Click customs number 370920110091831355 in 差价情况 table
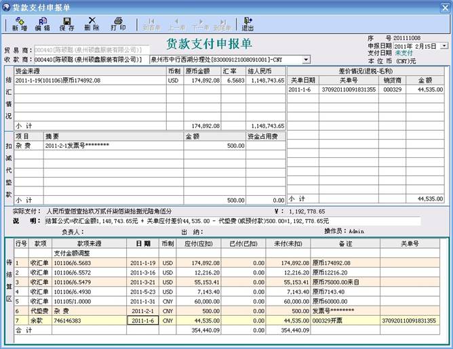453x349 pixels. pos(349,89)
